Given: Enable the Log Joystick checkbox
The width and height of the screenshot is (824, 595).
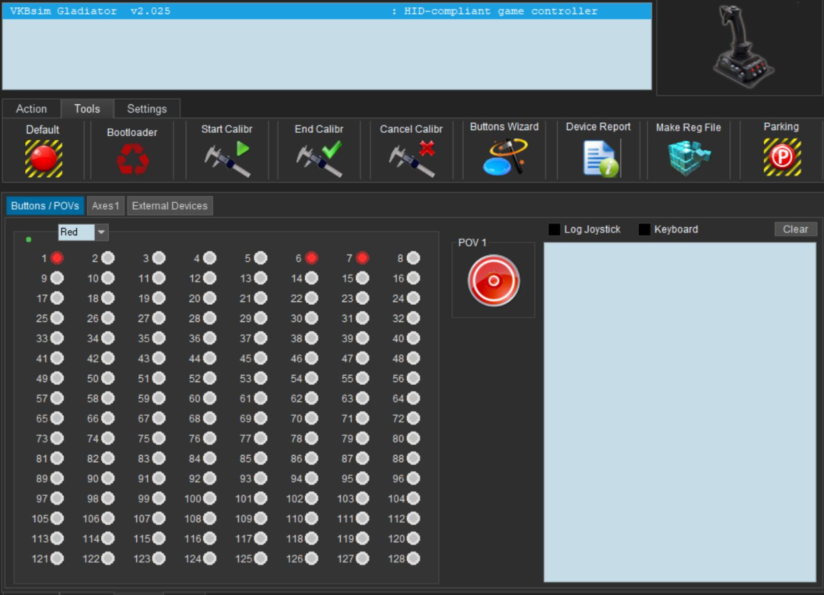Looking at the screenshot, I should click(554, 229).
